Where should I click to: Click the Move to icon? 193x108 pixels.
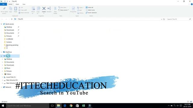[33, 8]
